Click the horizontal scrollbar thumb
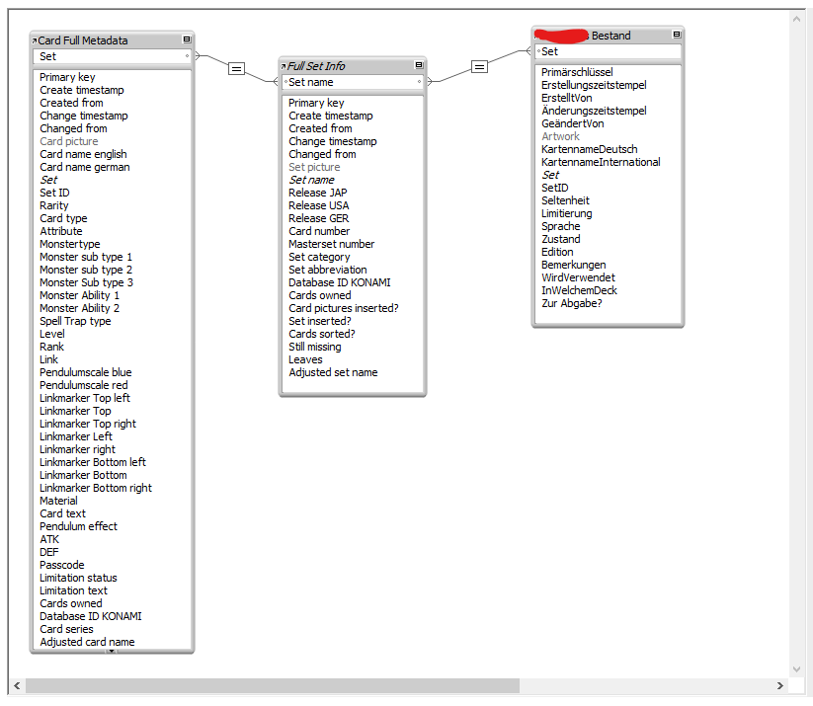This screenshot has height=706, width=813. point(273,686)
